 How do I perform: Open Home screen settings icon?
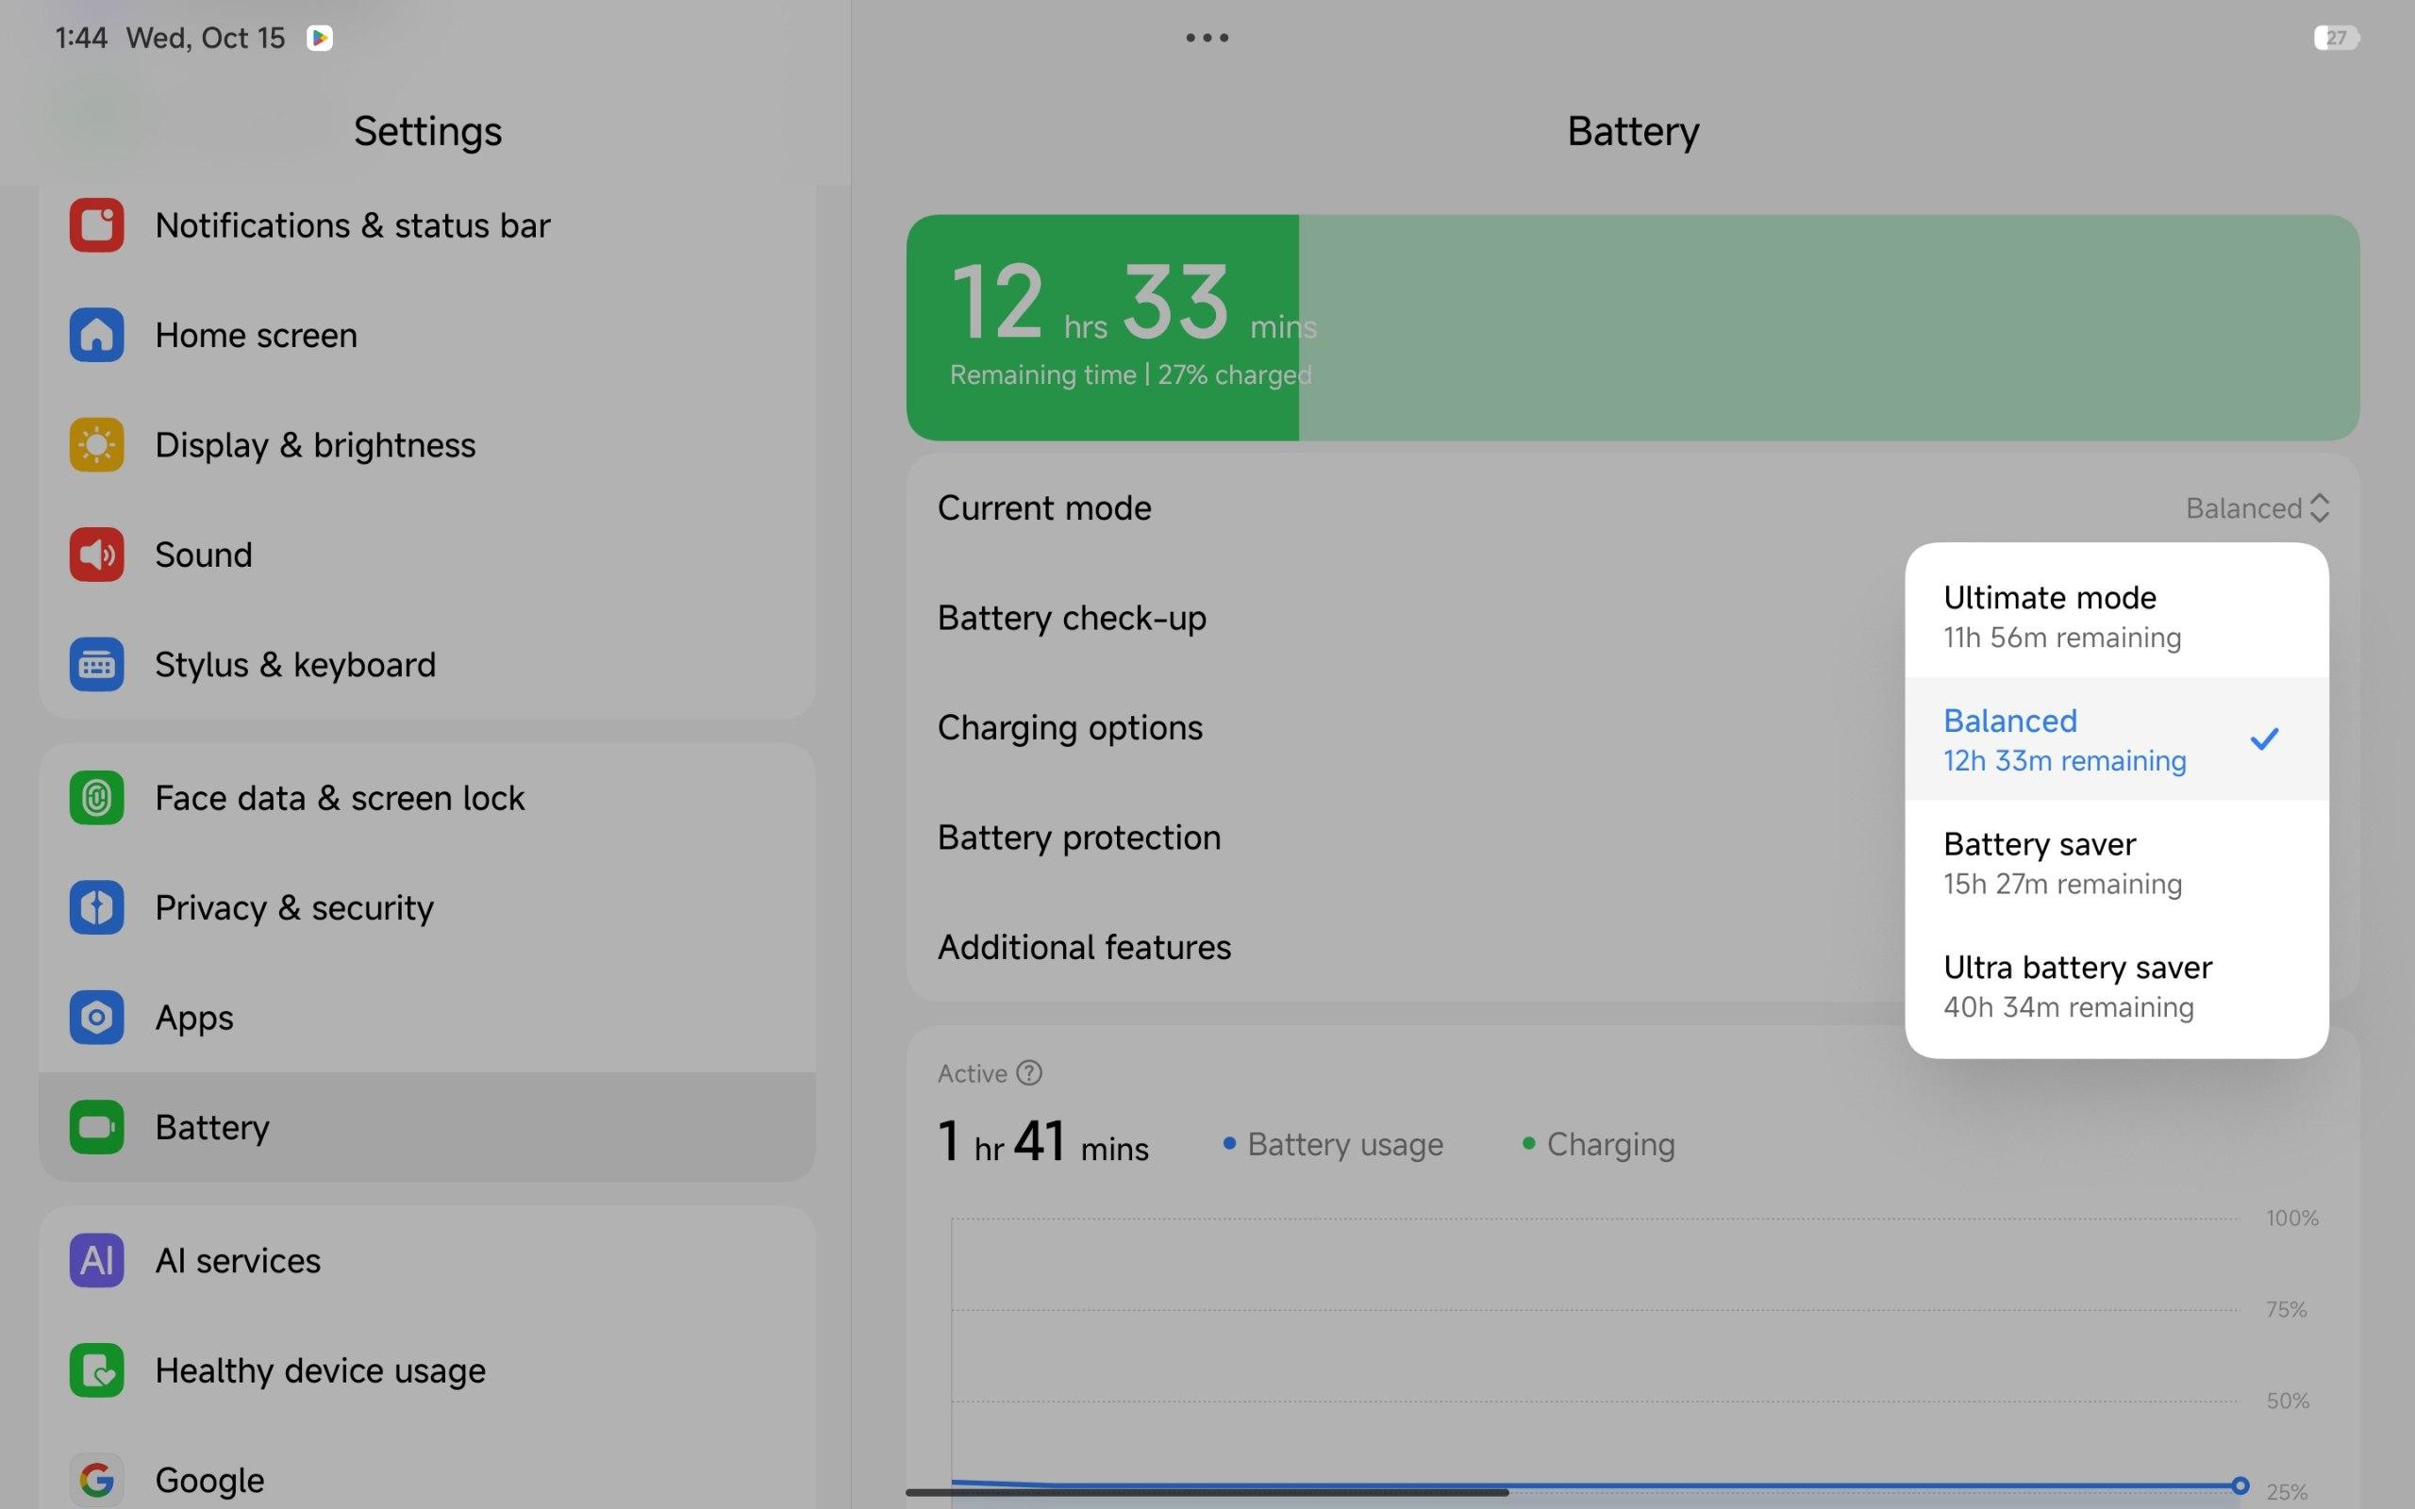tap(97, 336)
